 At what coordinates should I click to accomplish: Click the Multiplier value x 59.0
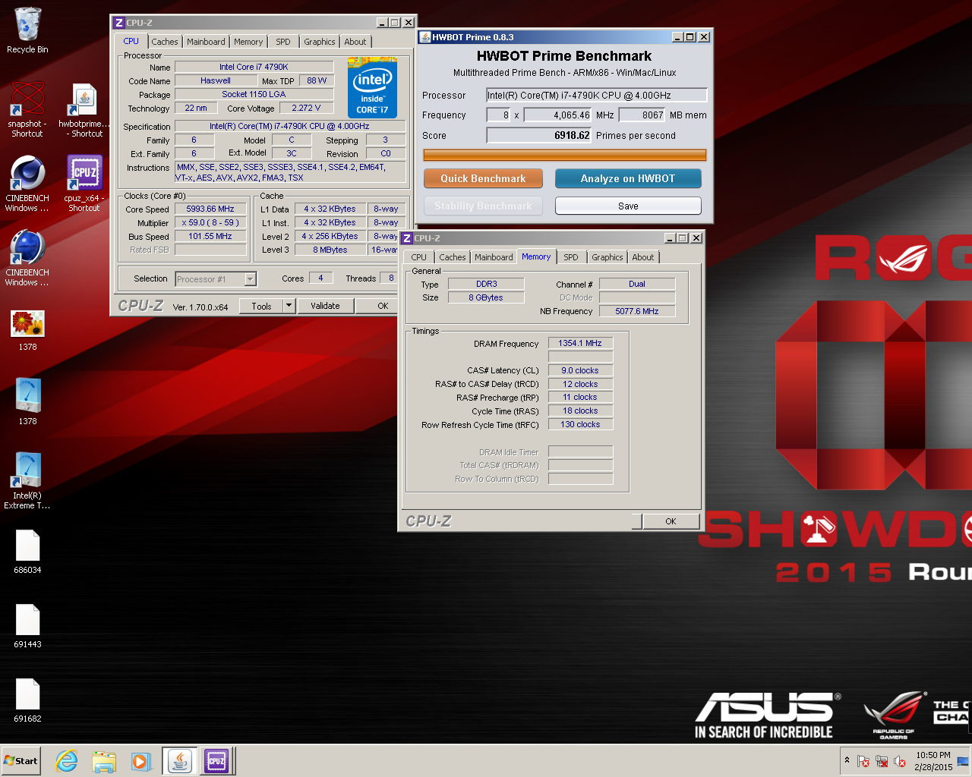[x=210, y=222]
